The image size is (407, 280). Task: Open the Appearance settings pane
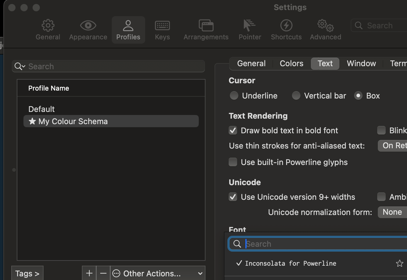tap(88, 30)
